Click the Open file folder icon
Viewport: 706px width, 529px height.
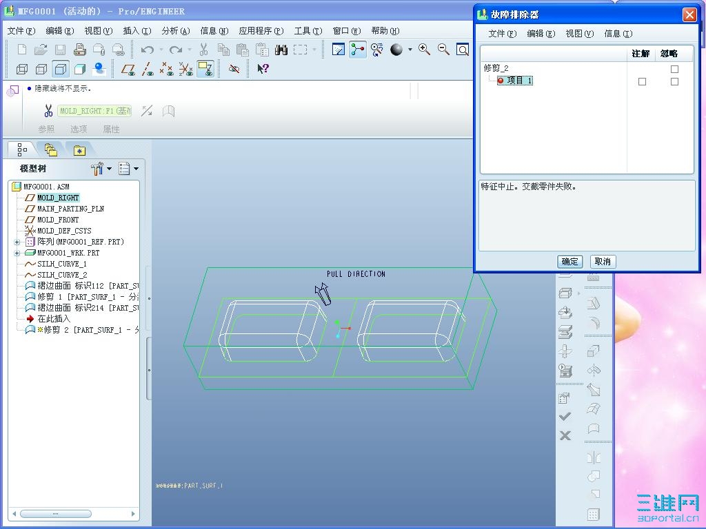(41, 50)
